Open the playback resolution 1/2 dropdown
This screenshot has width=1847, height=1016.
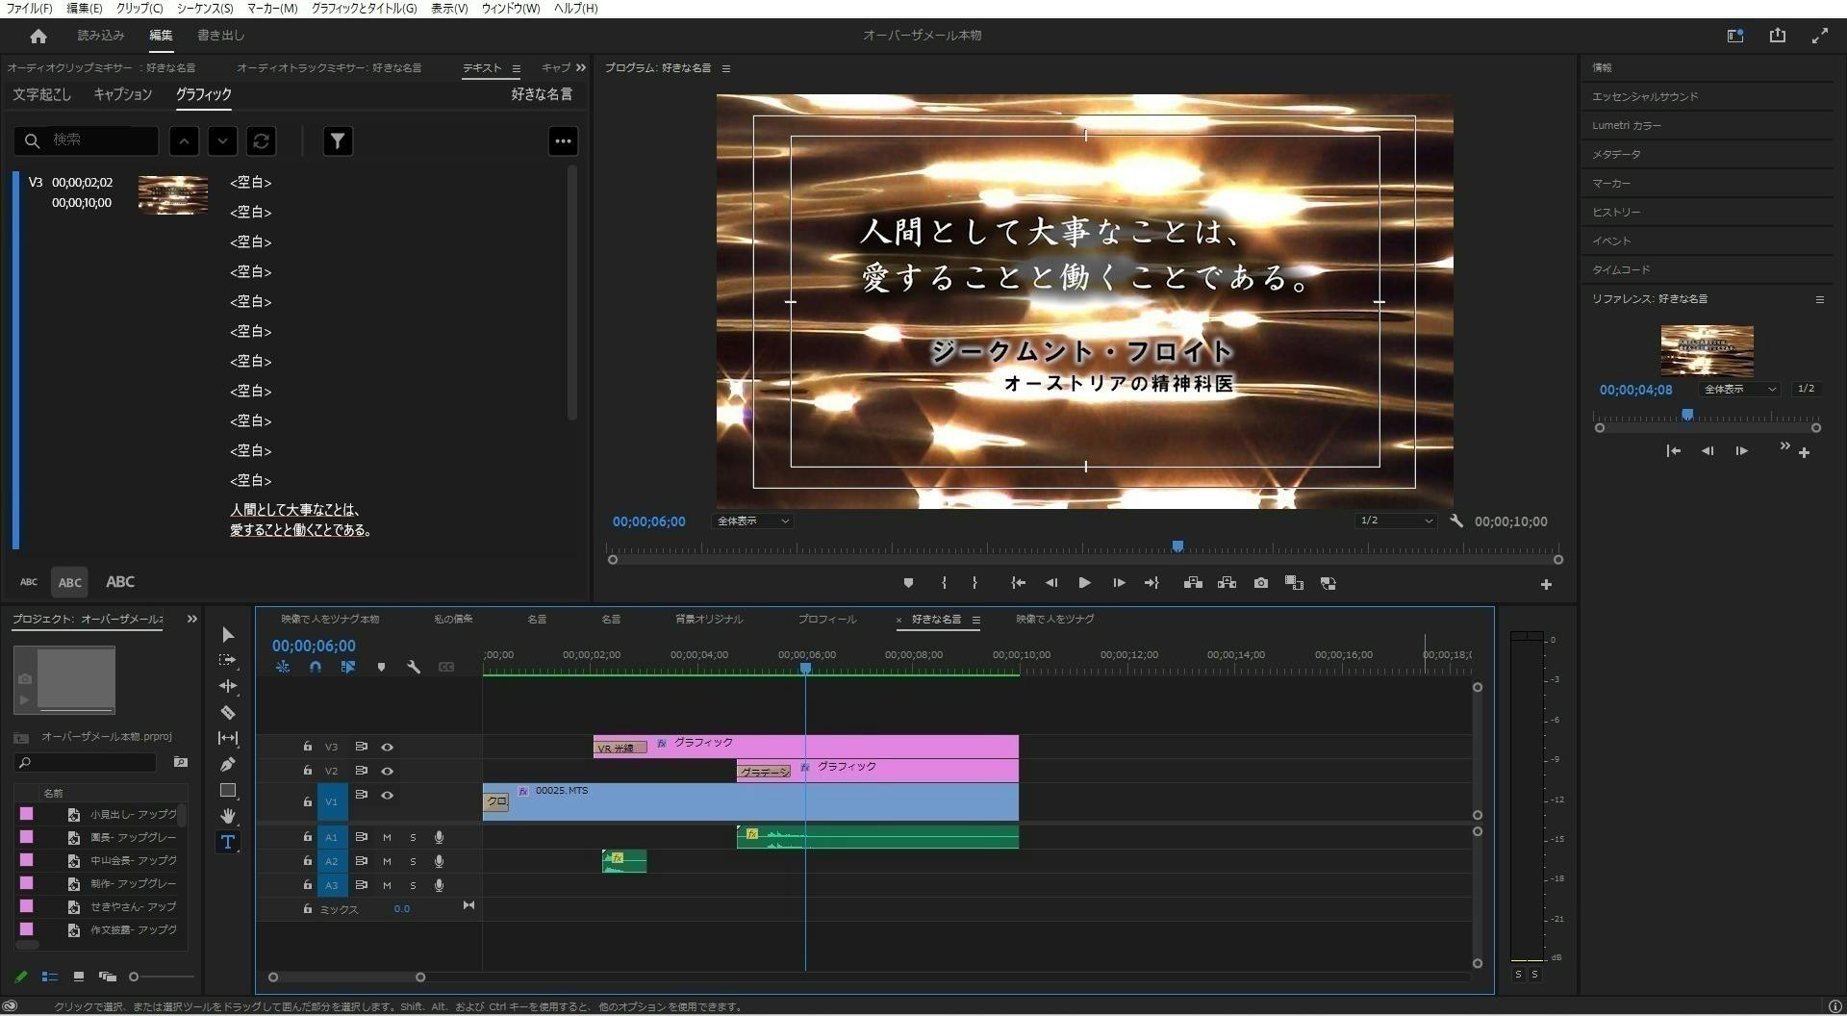point(1395,521)
